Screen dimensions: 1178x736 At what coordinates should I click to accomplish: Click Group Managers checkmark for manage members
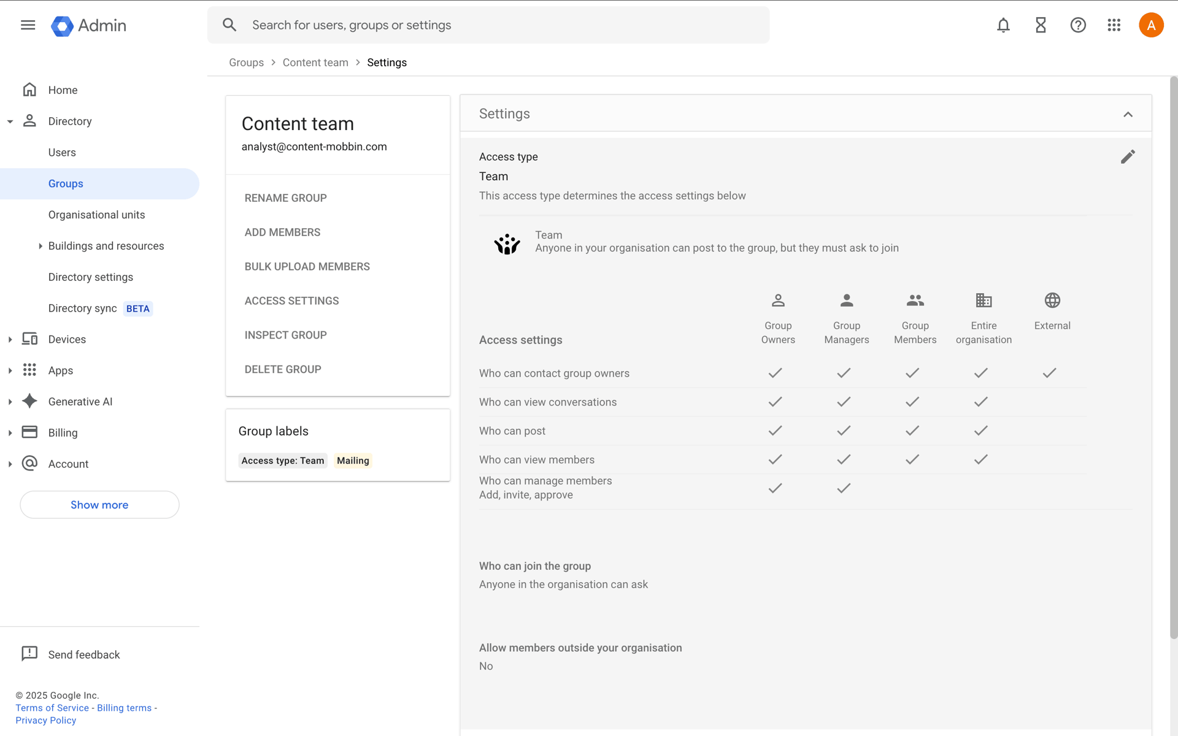click(x=844, y=488)
